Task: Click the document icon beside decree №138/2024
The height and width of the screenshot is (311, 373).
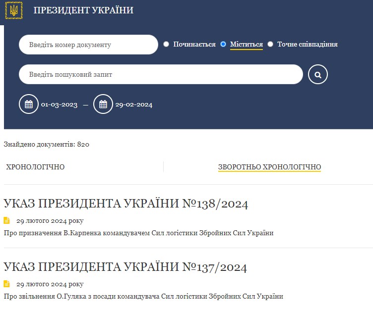Action: (x=6, y=220)
